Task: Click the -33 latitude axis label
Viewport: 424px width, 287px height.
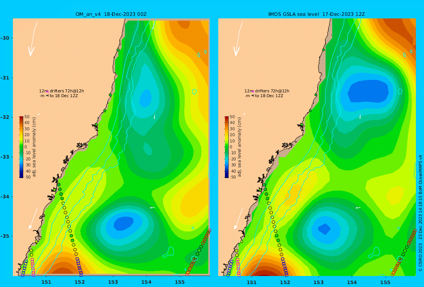Action: point(5,157)
